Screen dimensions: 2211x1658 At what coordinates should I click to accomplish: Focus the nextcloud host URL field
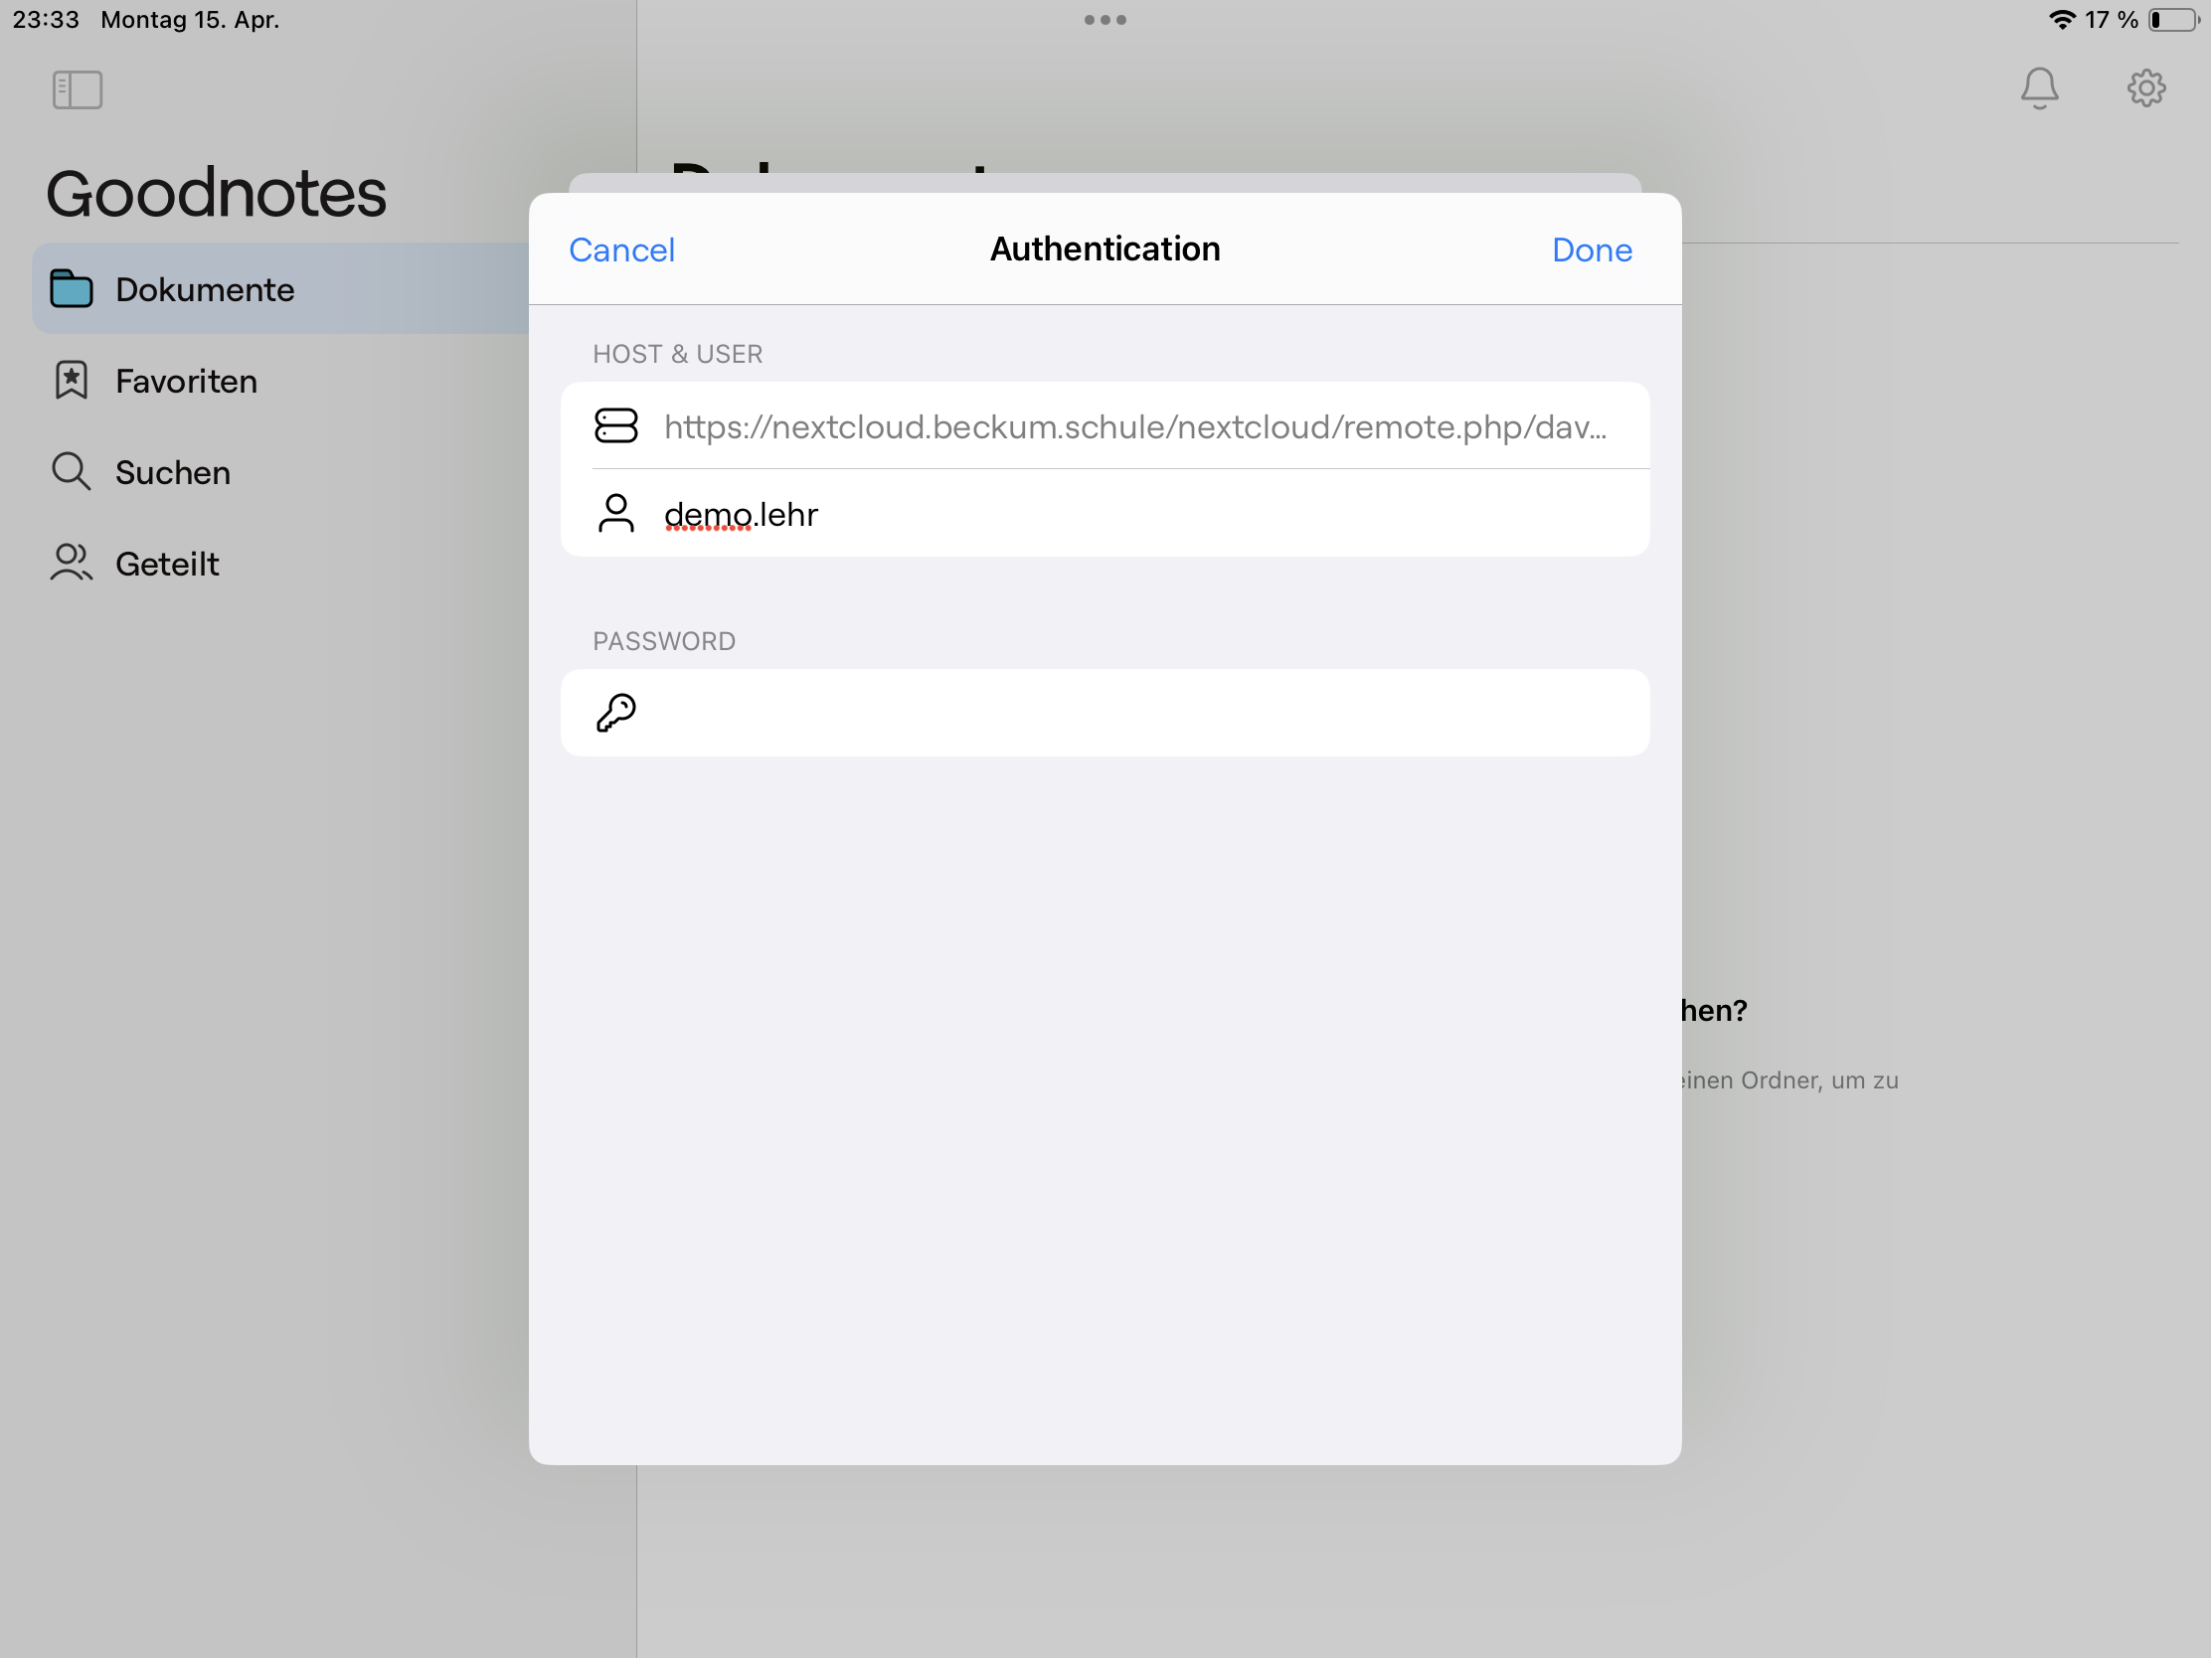coord(1105,425)
